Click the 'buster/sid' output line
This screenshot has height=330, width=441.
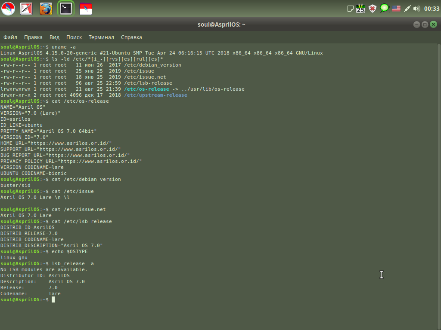click(15, 185)
